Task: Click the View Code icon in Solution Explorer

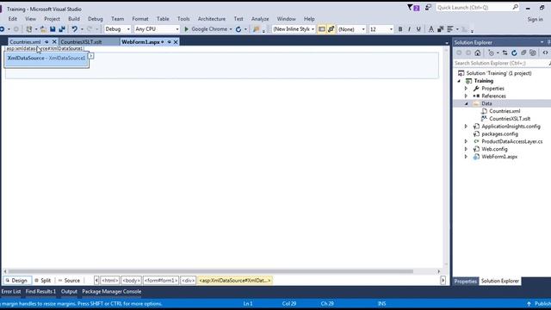Action: tap(545, 53)
